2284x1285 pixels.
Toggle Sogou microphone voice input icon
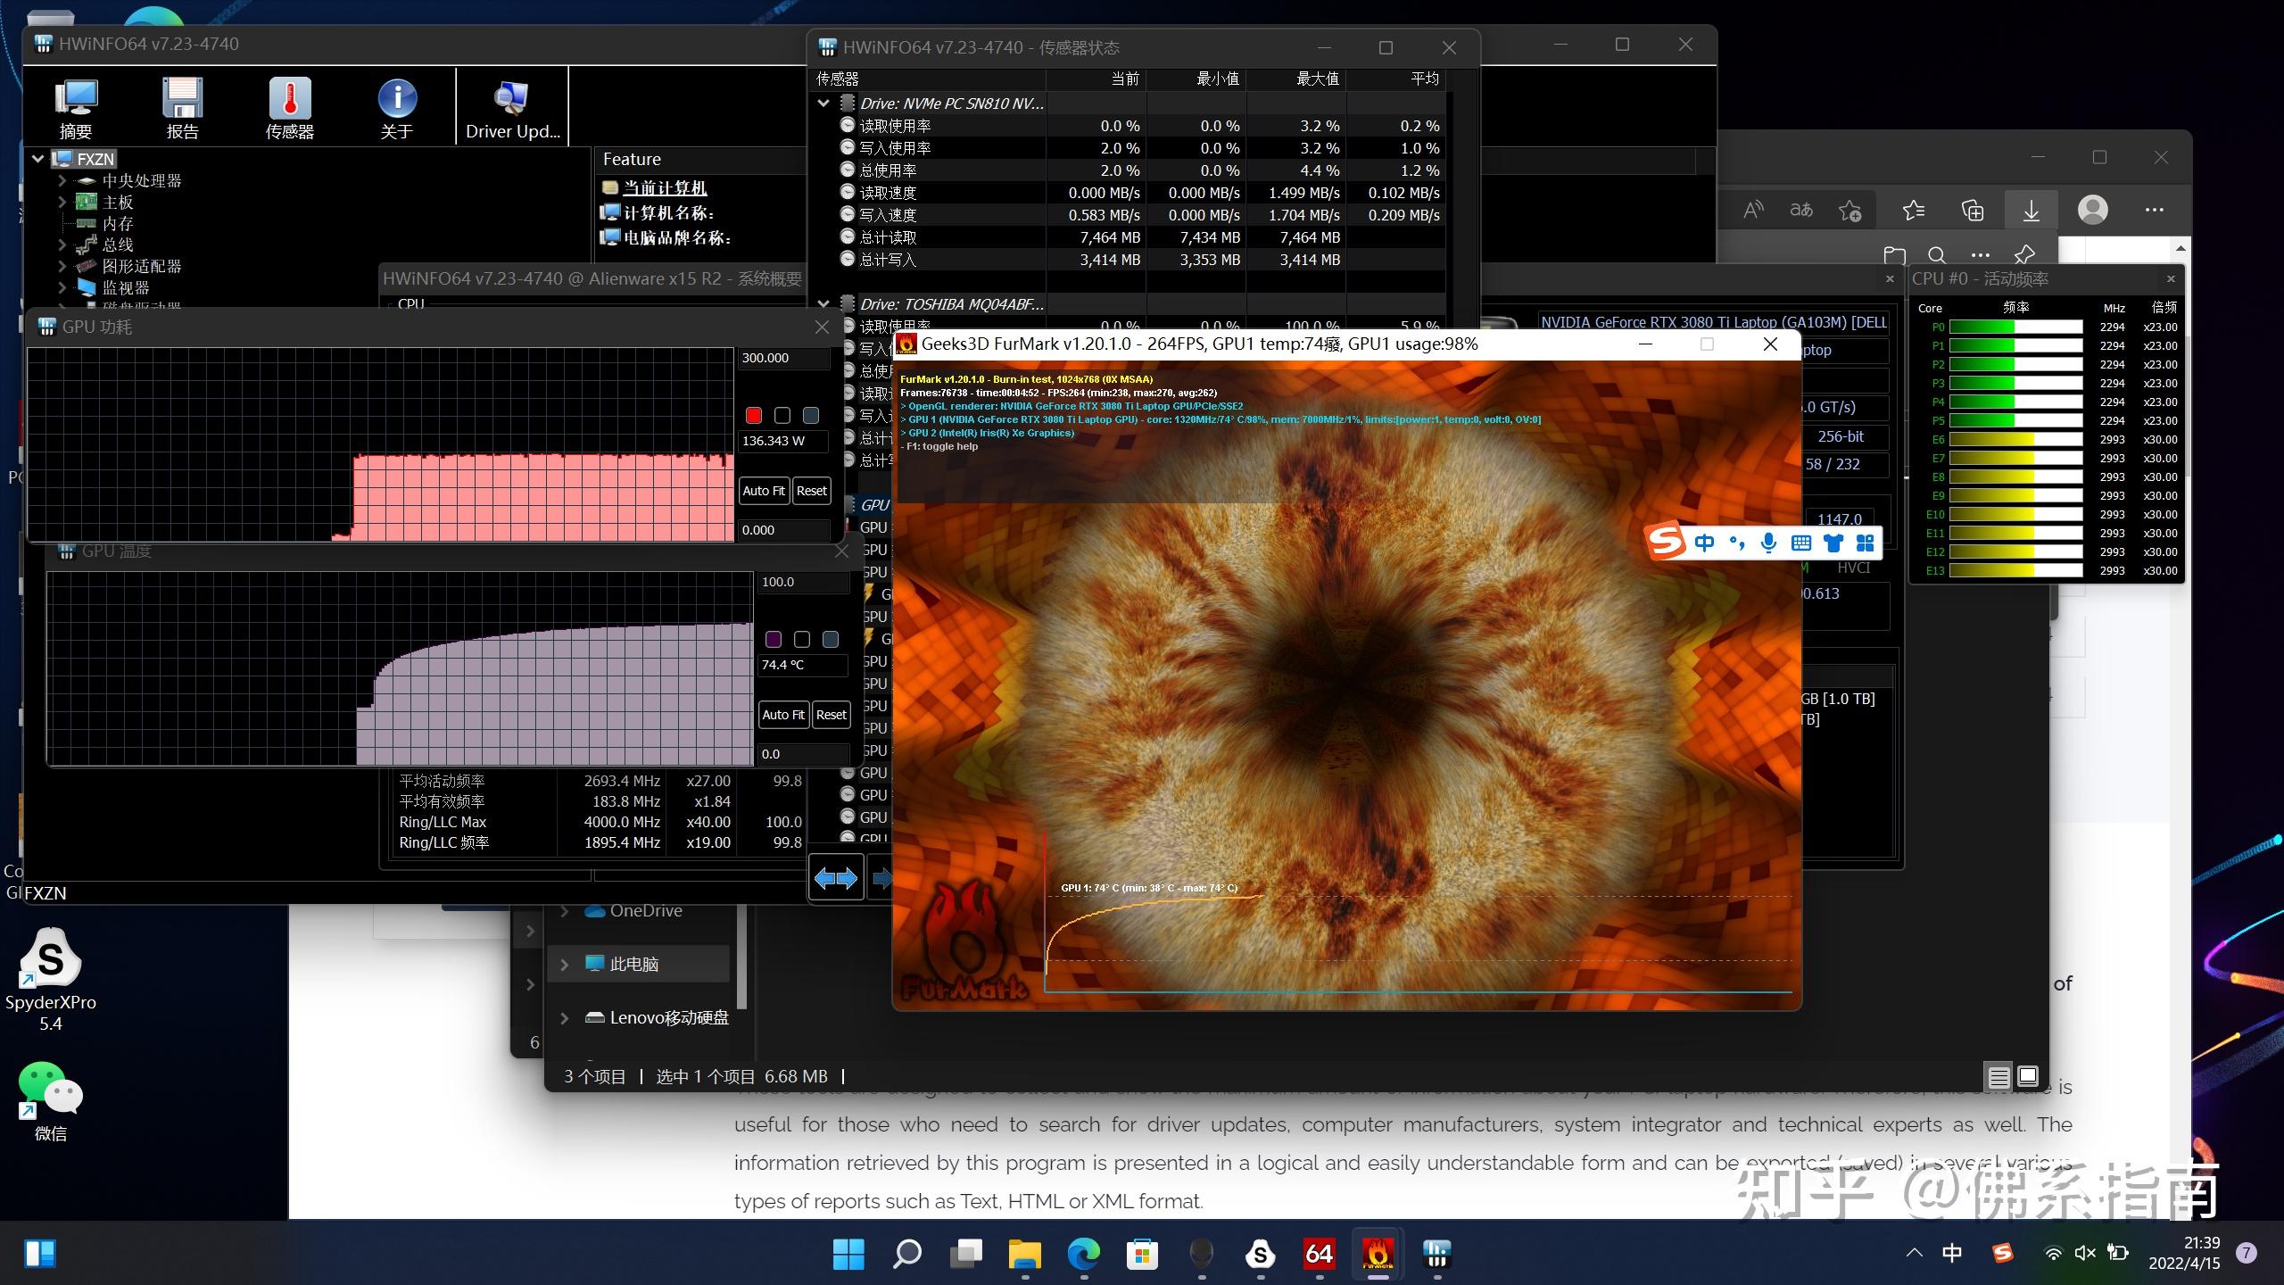tap(1768, 543)
